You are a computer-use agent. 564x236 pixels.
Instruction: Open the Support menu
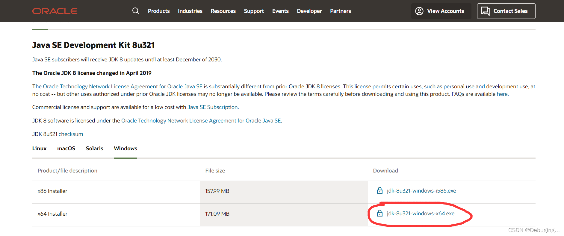pyautogui.click(x=254, y=11)
